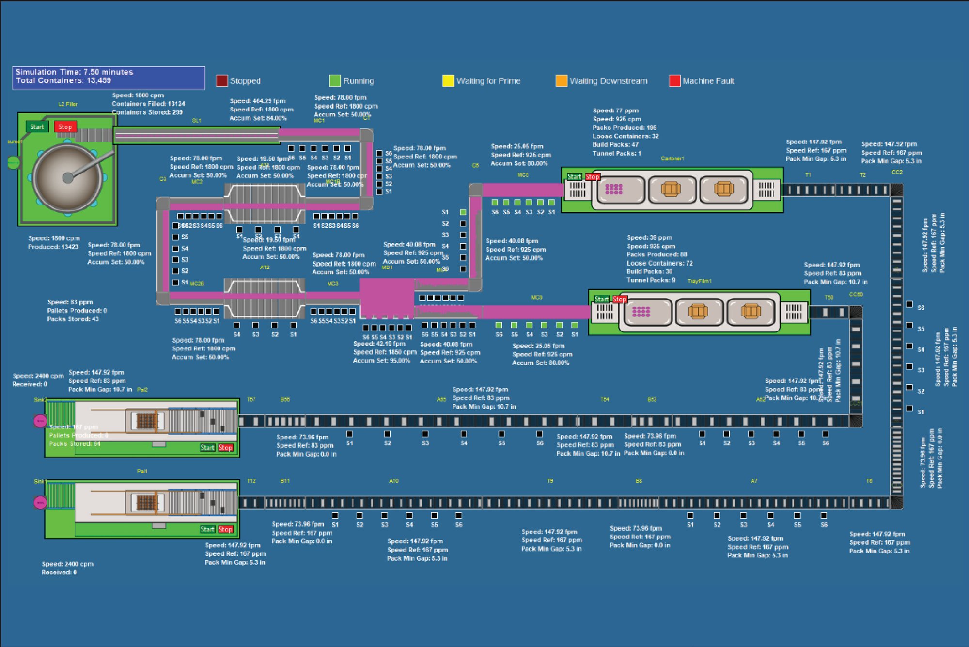
Task: Click the Waiting for Prime yellow swatch
Action: tap(448, 81)
